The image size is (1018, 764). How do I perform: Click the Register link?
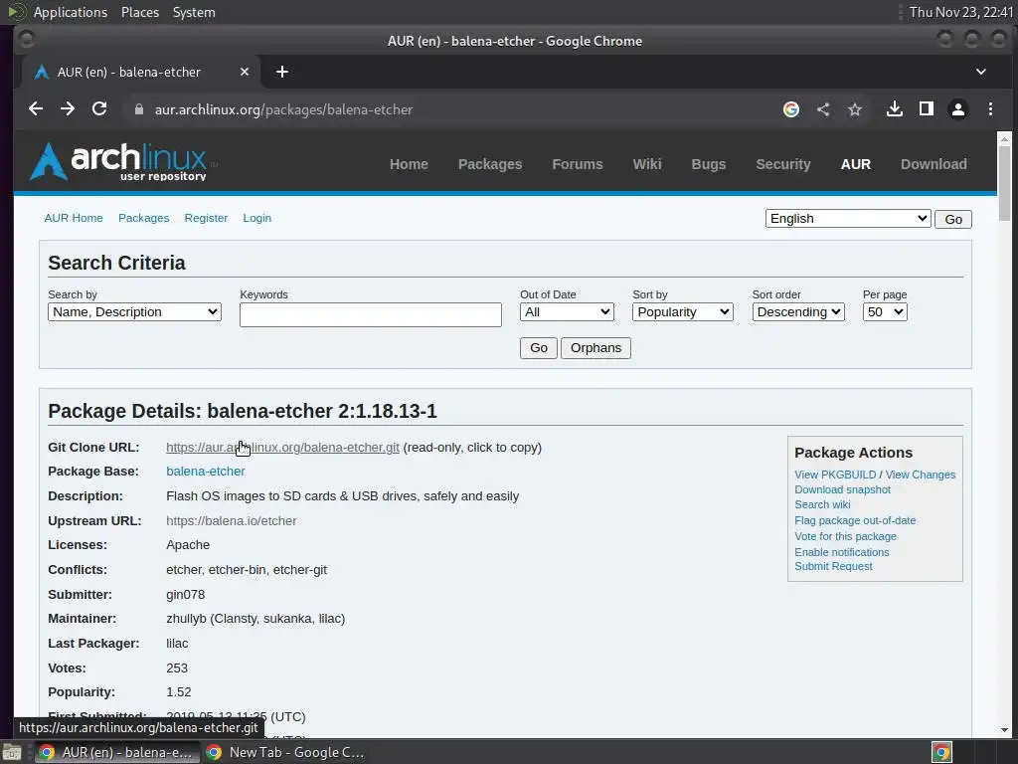pyautogui.click(x=206, y=218)
